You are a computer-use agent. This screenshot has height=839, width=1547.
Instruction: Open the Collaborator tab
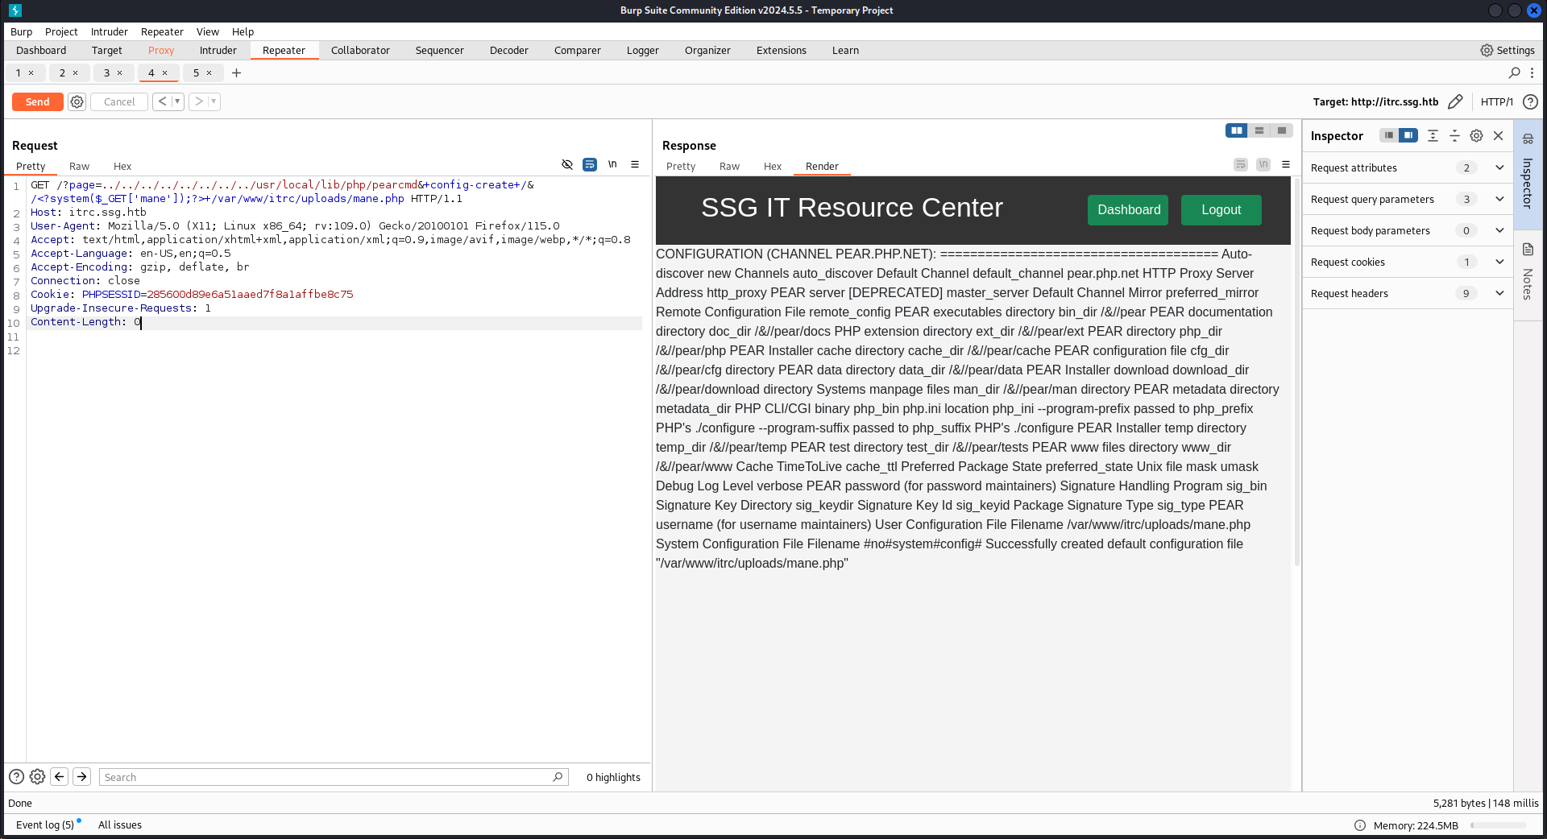(x=360, y=50)
